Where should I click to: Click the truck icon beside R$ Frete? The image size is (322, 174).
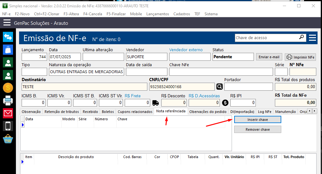pyautogui.click(x=156, y=103)
